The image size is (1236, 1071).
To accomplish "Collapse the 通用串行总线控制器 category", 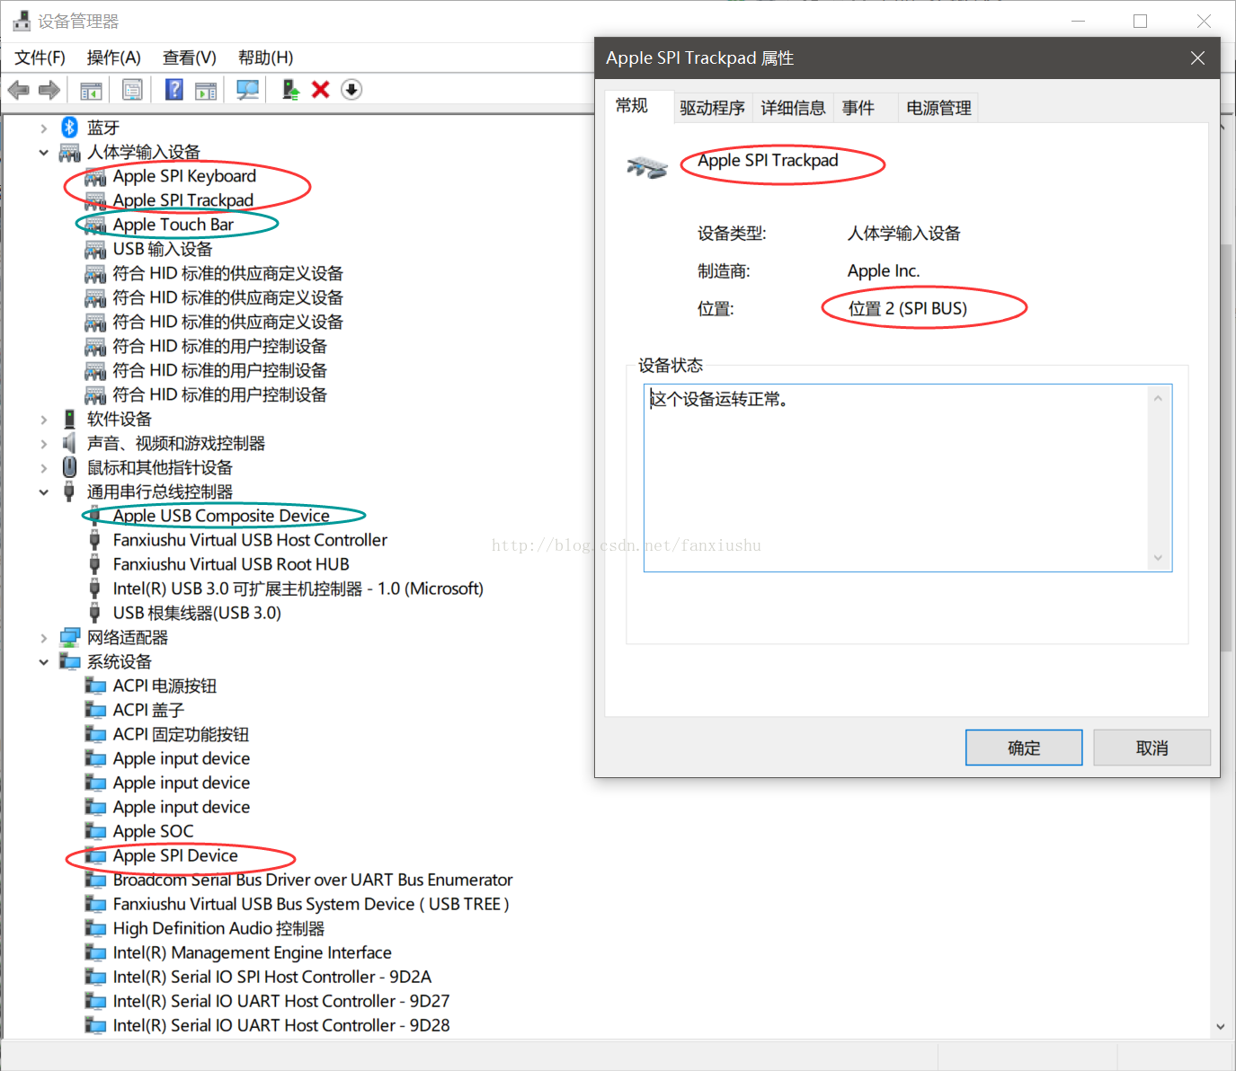I will (x=43, y=492).
